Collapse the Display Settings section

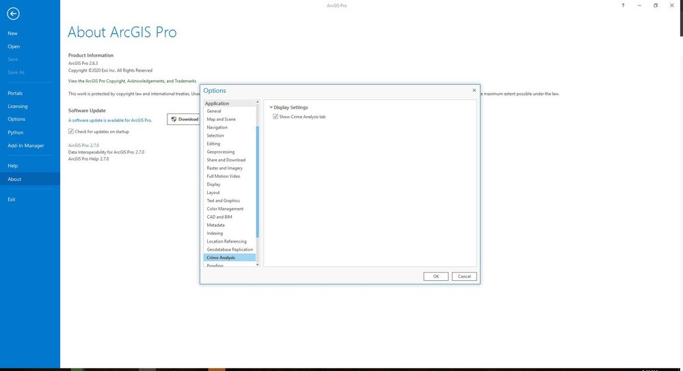(x=271, y=107)
